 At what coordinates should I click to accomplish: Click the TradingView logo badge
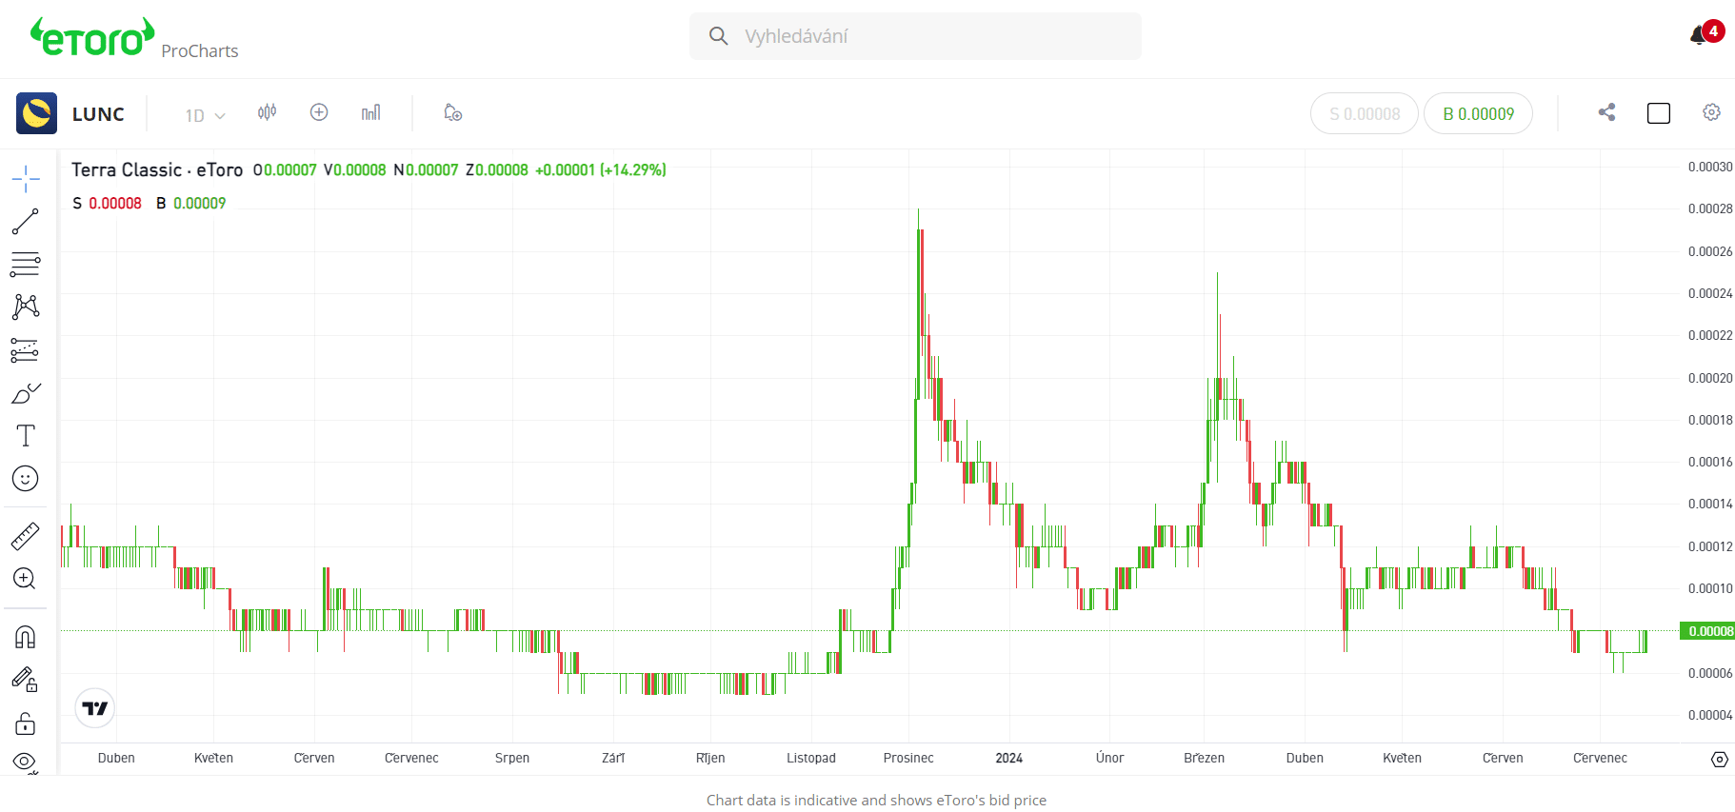click(x=95, y=708)
